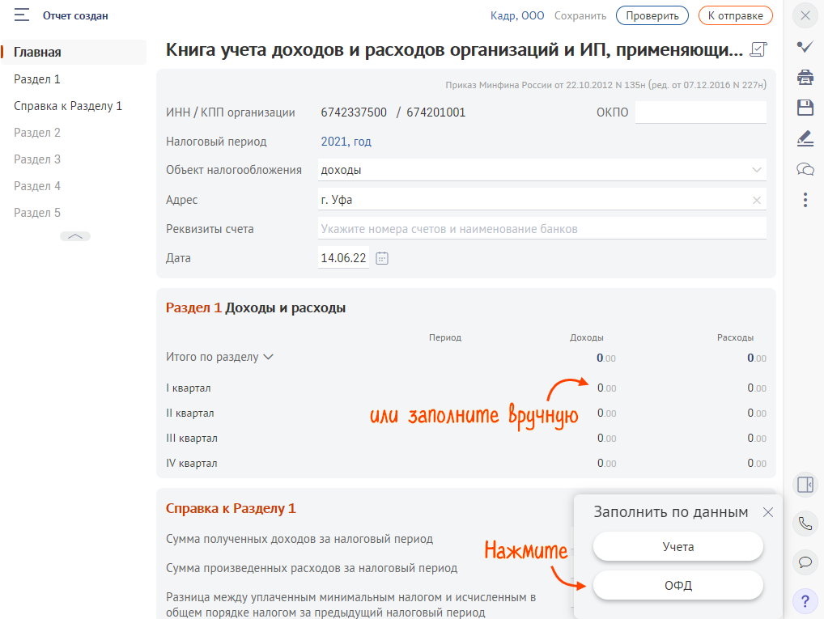Call support via phone icon

coord(805,524)
